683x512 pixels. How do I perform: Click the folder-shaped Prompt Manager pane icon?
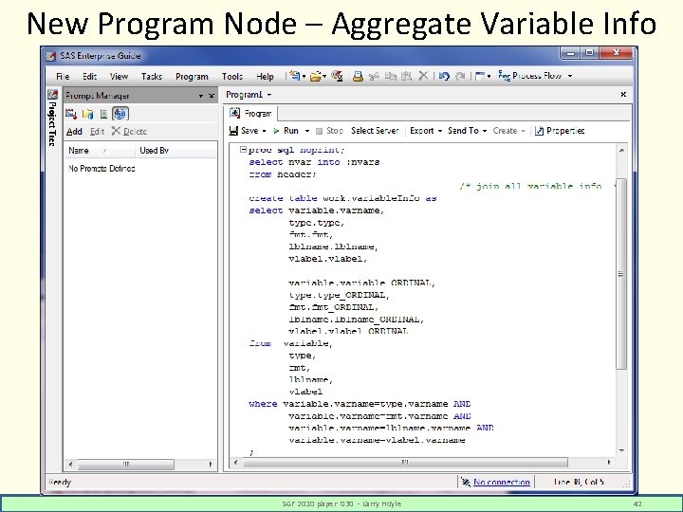coord(87,114)
